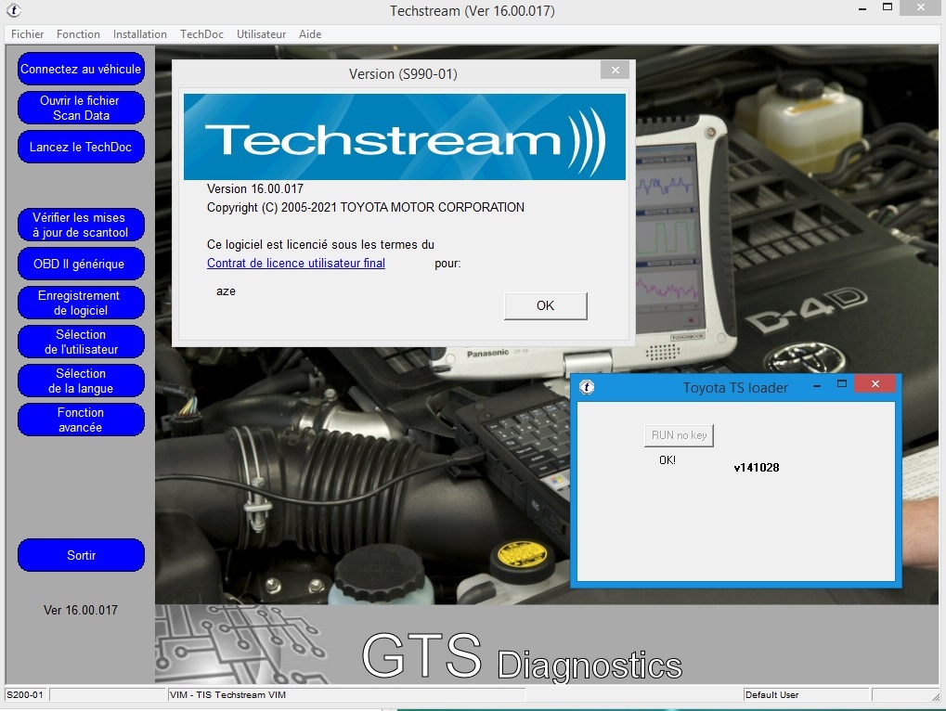Screen dimensions: 946x711
Task: Open the Aide menu
Action: [x=309, y=34]
